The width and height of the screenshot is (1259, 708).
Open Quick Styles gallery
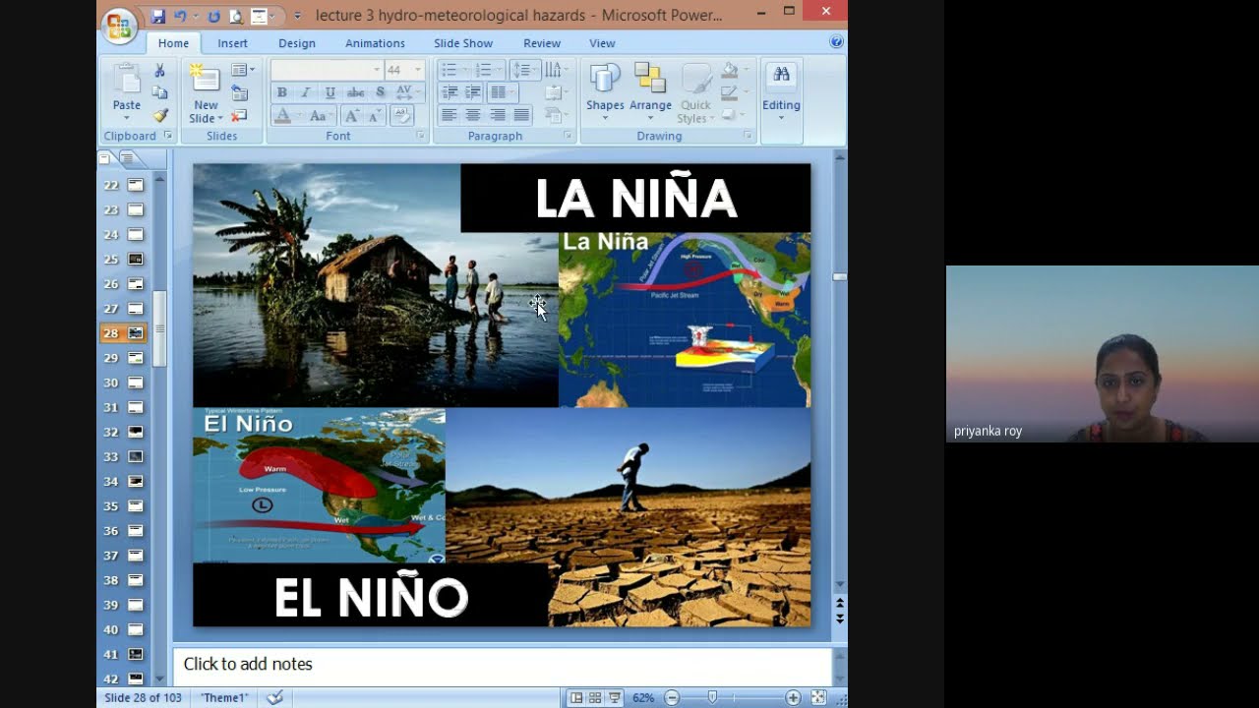click(695, 92)
